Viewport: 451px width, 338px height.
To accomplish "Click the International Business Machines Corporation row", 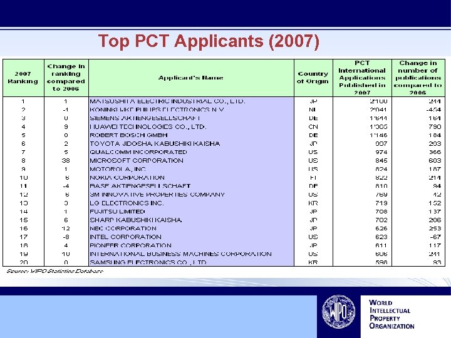I will (x=224, y=254).
